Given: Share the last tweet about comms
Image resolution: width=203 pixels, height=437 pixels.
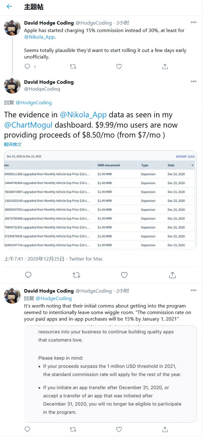Looking at the screenshot, I should [165, 430].
